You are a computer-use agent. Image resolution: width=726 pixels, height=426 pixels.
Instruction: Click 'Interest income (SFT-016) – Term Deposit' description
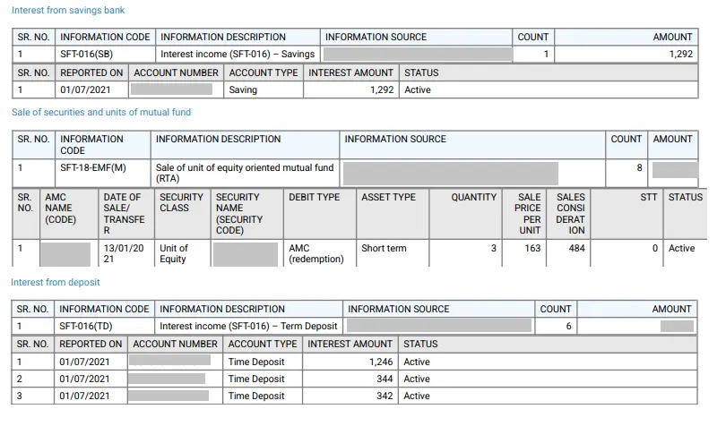click(248, 326)
